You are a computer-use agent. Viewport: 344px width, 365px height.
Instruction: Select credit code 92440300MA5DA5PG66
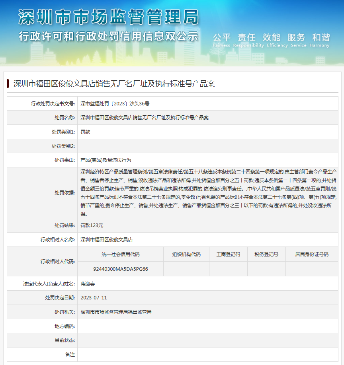coord(121,269)
